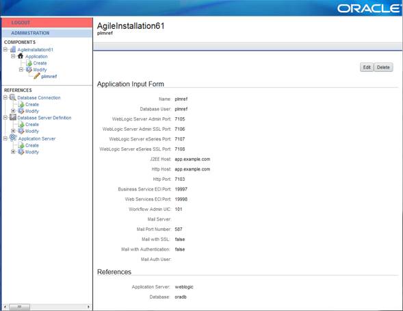Select Create under Database Connection

32,104
